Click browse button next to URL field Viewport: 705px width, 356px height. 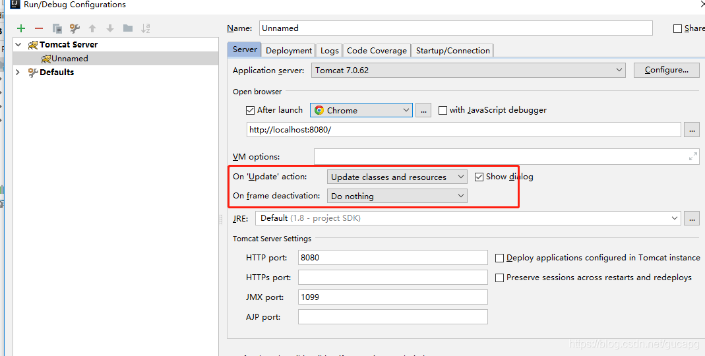[x=692, y=130]
